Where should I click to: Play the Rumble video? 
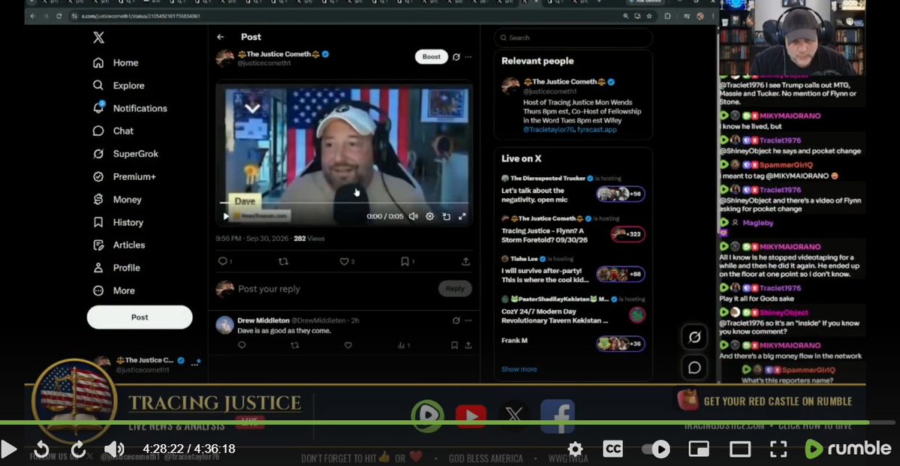pyautogui.click(x=8, y=449)
